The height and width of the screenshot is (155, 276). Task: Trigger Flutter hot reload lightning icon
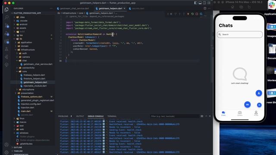(x=188, y=14)
